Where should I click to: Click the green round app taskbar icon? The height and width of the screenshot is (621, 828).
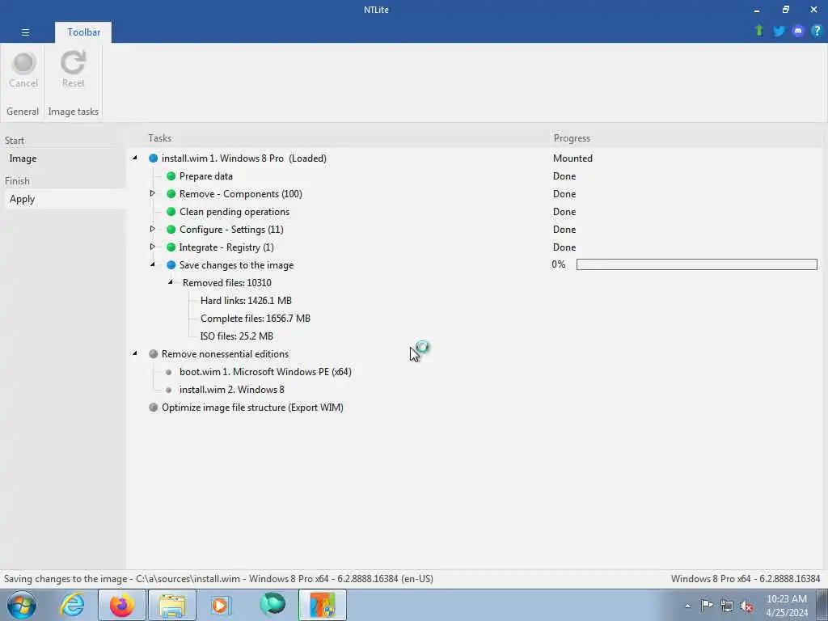[272, 605]
